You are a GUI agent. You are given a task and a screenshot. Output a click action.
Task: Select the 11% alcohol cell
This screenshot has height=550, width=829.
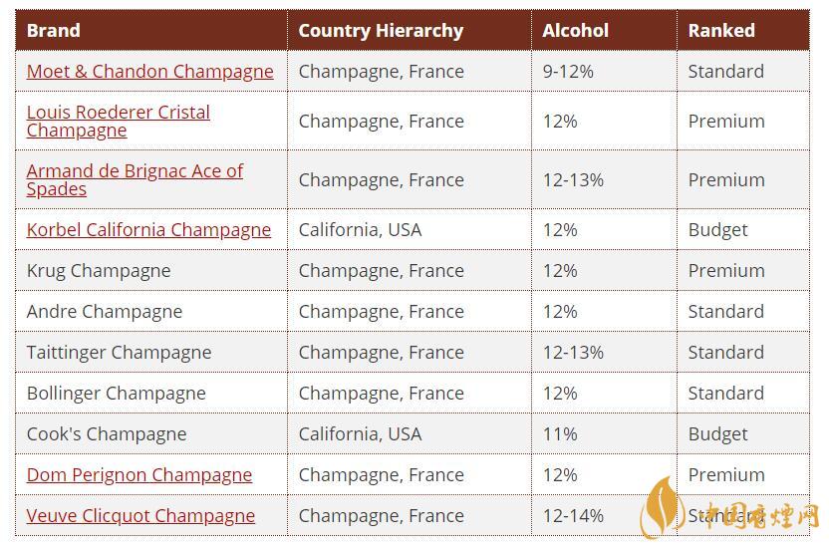coord(560,434)
